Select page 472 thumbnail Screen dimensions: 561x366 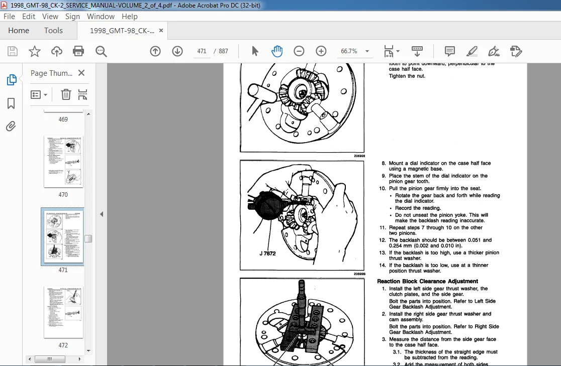[63, 312]
